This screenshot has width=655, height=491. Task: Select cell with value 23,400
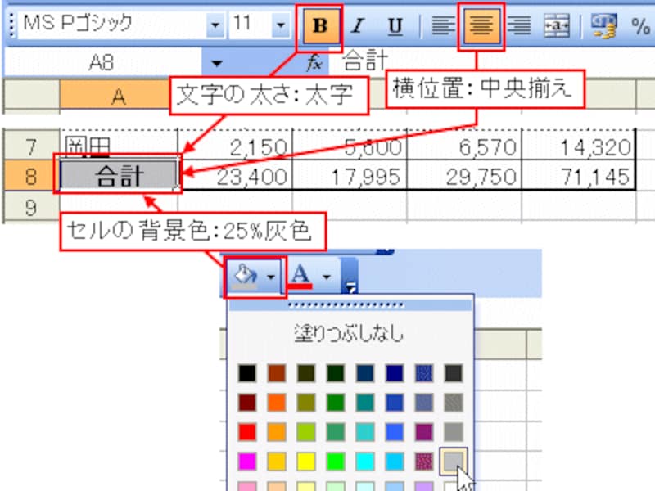tap(235, 175)
